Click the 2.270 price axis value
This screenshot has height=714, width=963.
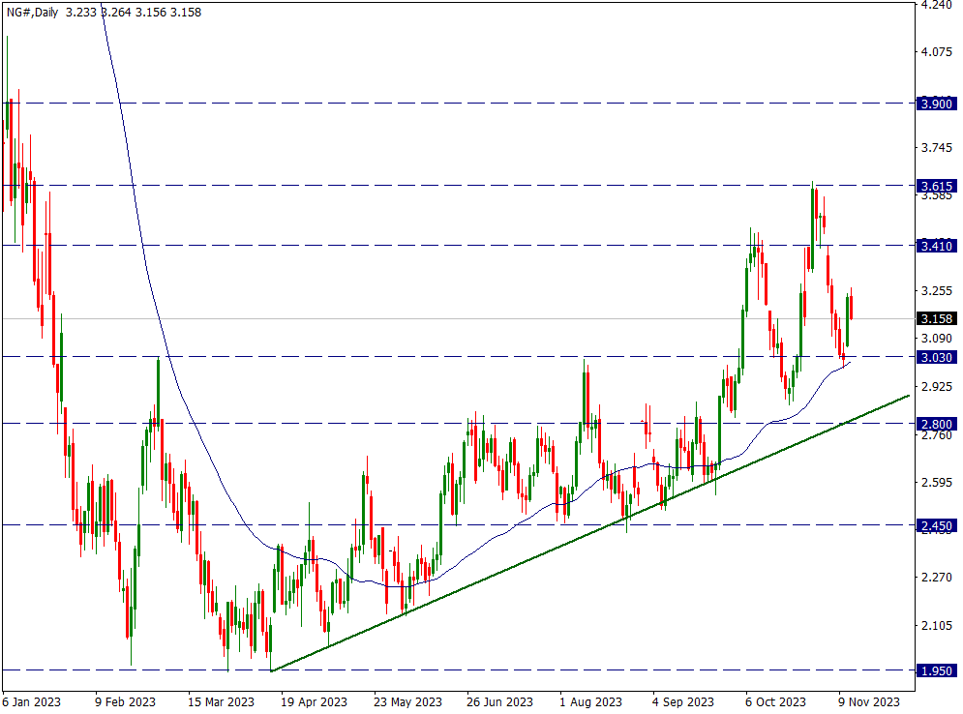pos(936,577)
